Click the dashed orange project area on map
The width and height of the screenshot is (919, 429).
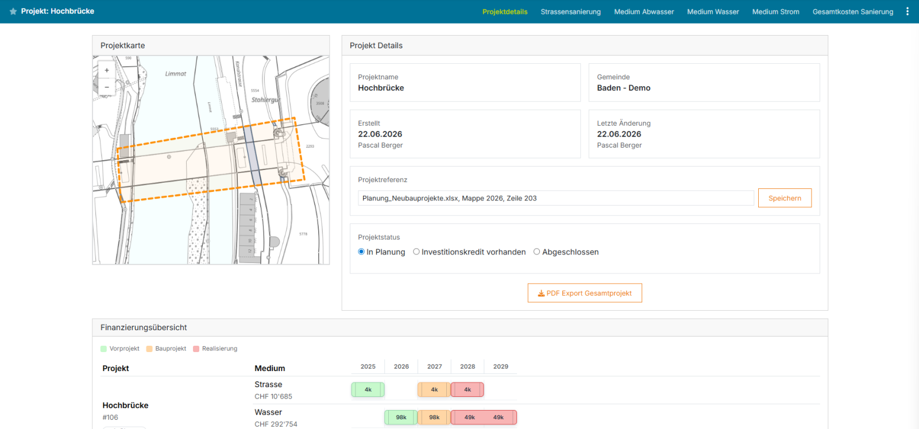(x=211, y=160)
